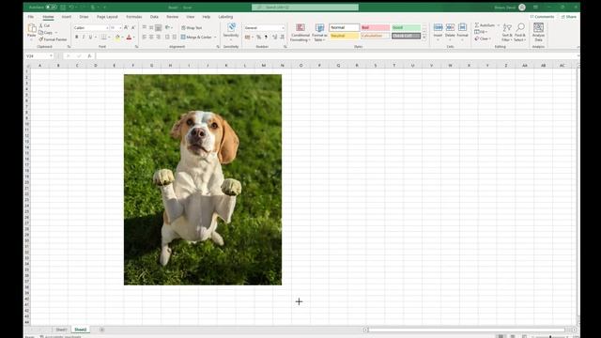Apply the Borders icon

(x=103, y=38)
